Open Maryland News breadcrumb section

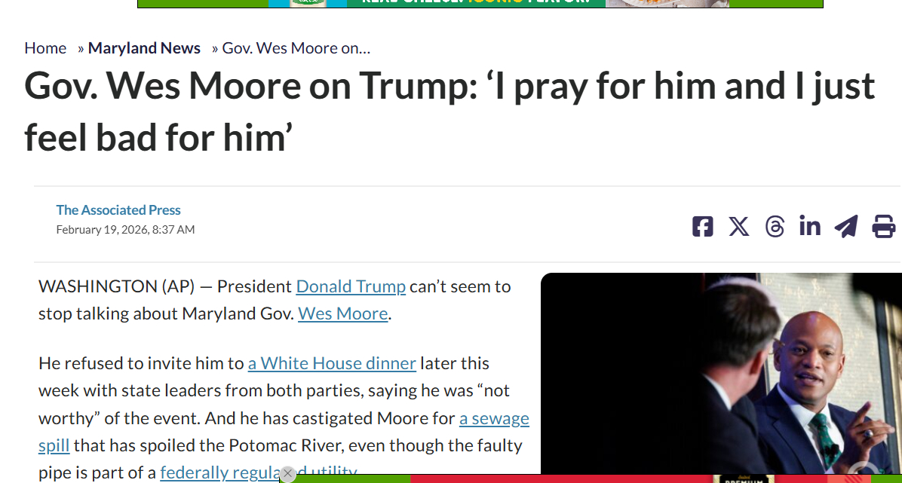click(144, 48)
